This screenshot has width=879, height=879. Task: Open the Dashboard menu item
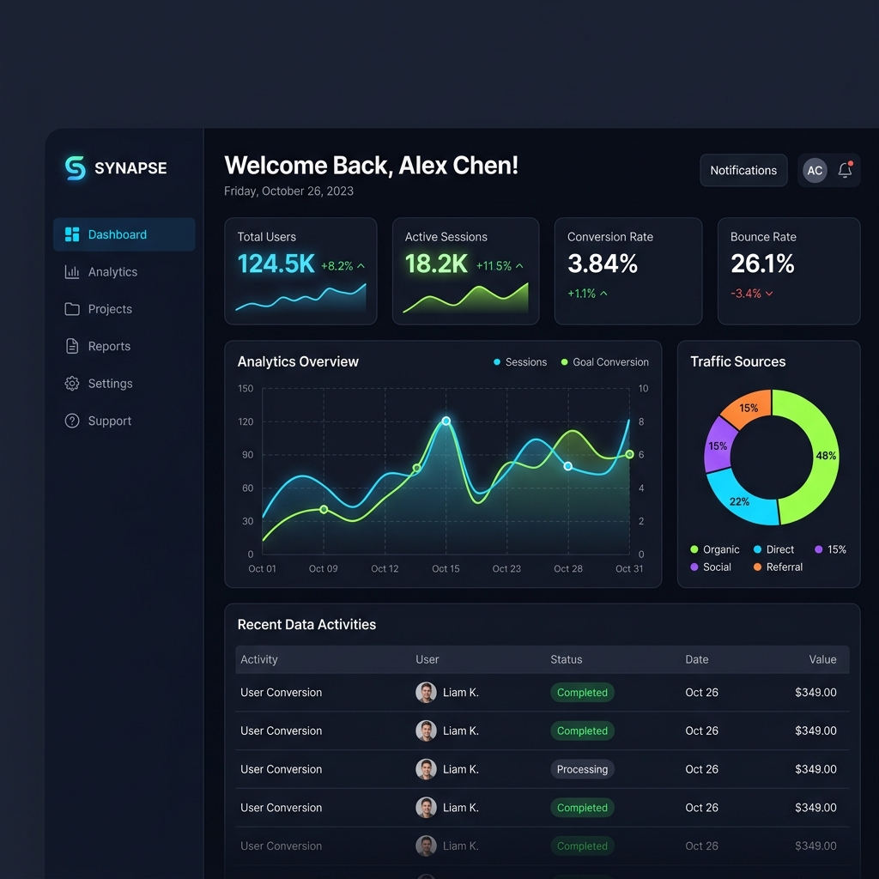point(124,234)
